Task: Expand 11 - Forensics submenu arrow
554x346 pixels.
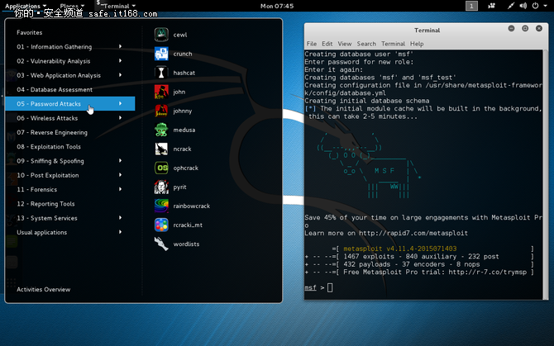Action: (x=121, y=189)
